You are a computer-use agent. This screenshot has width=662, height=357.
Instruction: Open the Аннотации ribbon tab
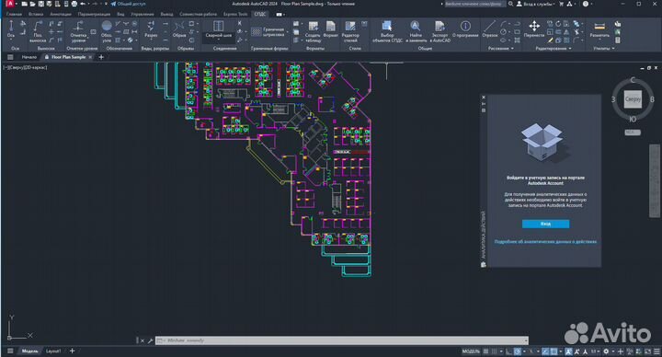[61, 14]
